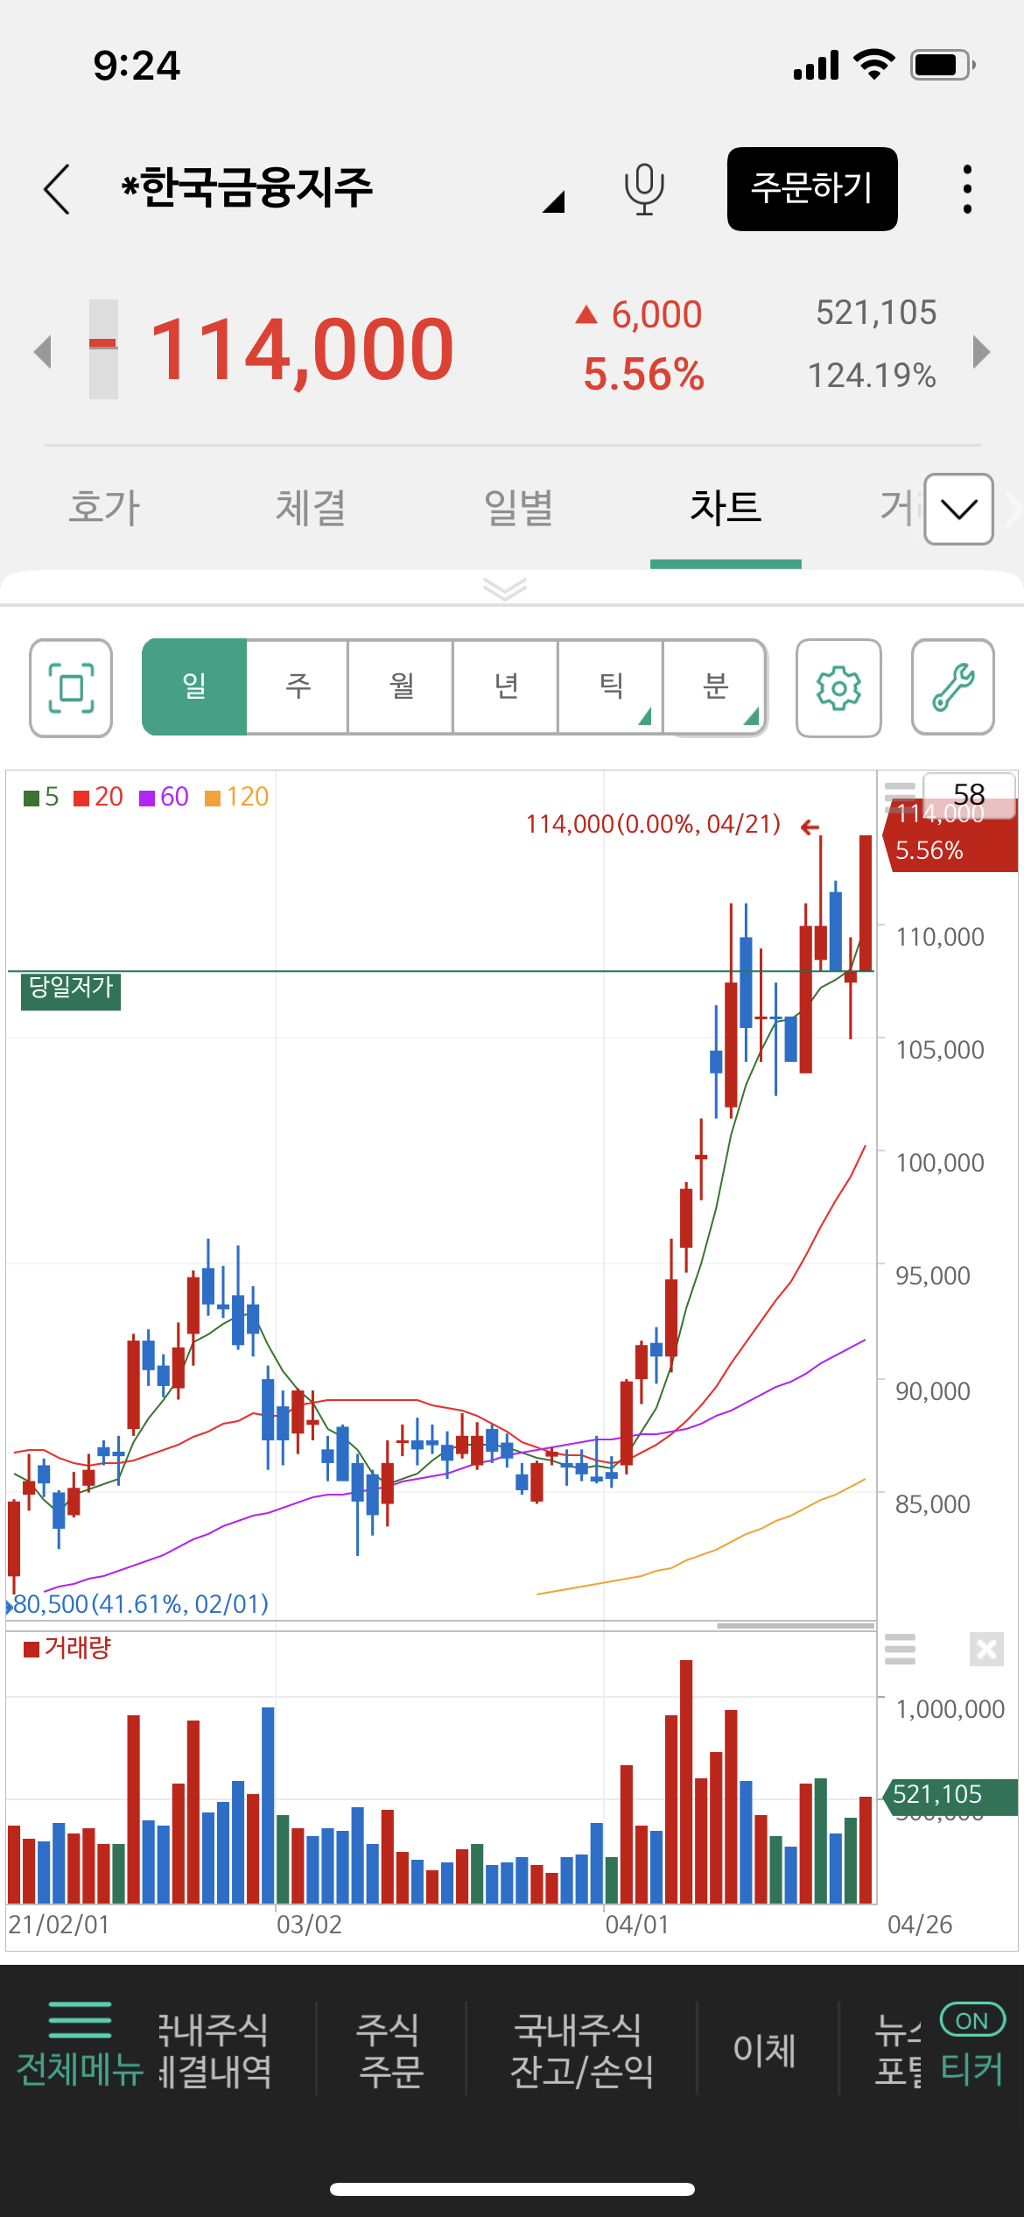Open 이체 in bottom menu
This screenshot has height=2217, width=1024.
tap(765, 2050)
